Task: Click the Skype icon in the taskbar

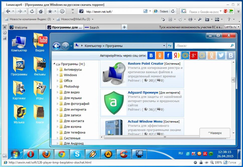Action: pyautogui.click(x=77, y=154)
